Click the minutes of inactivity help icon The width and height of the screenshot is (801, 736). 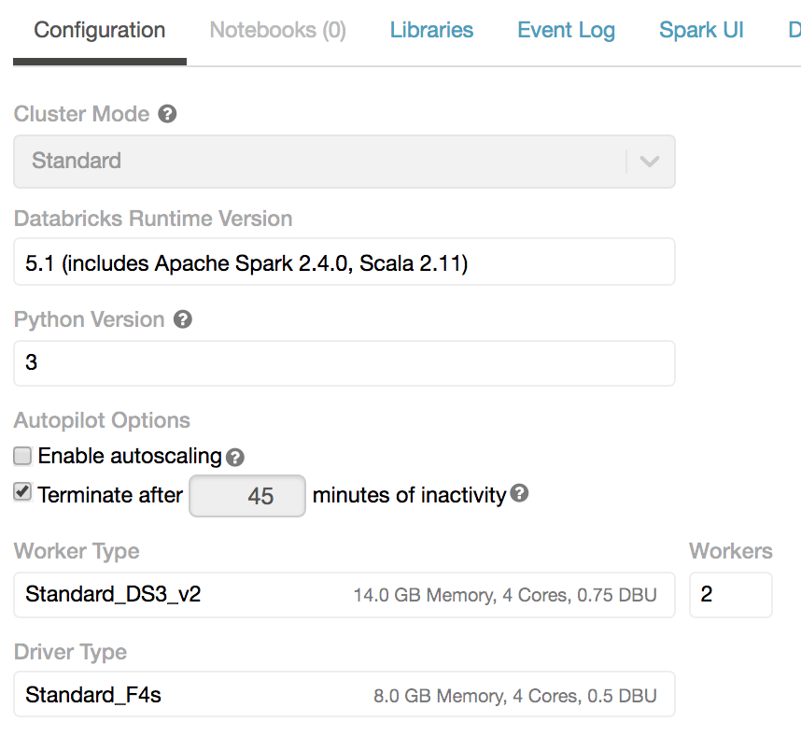tap(519, 494)
